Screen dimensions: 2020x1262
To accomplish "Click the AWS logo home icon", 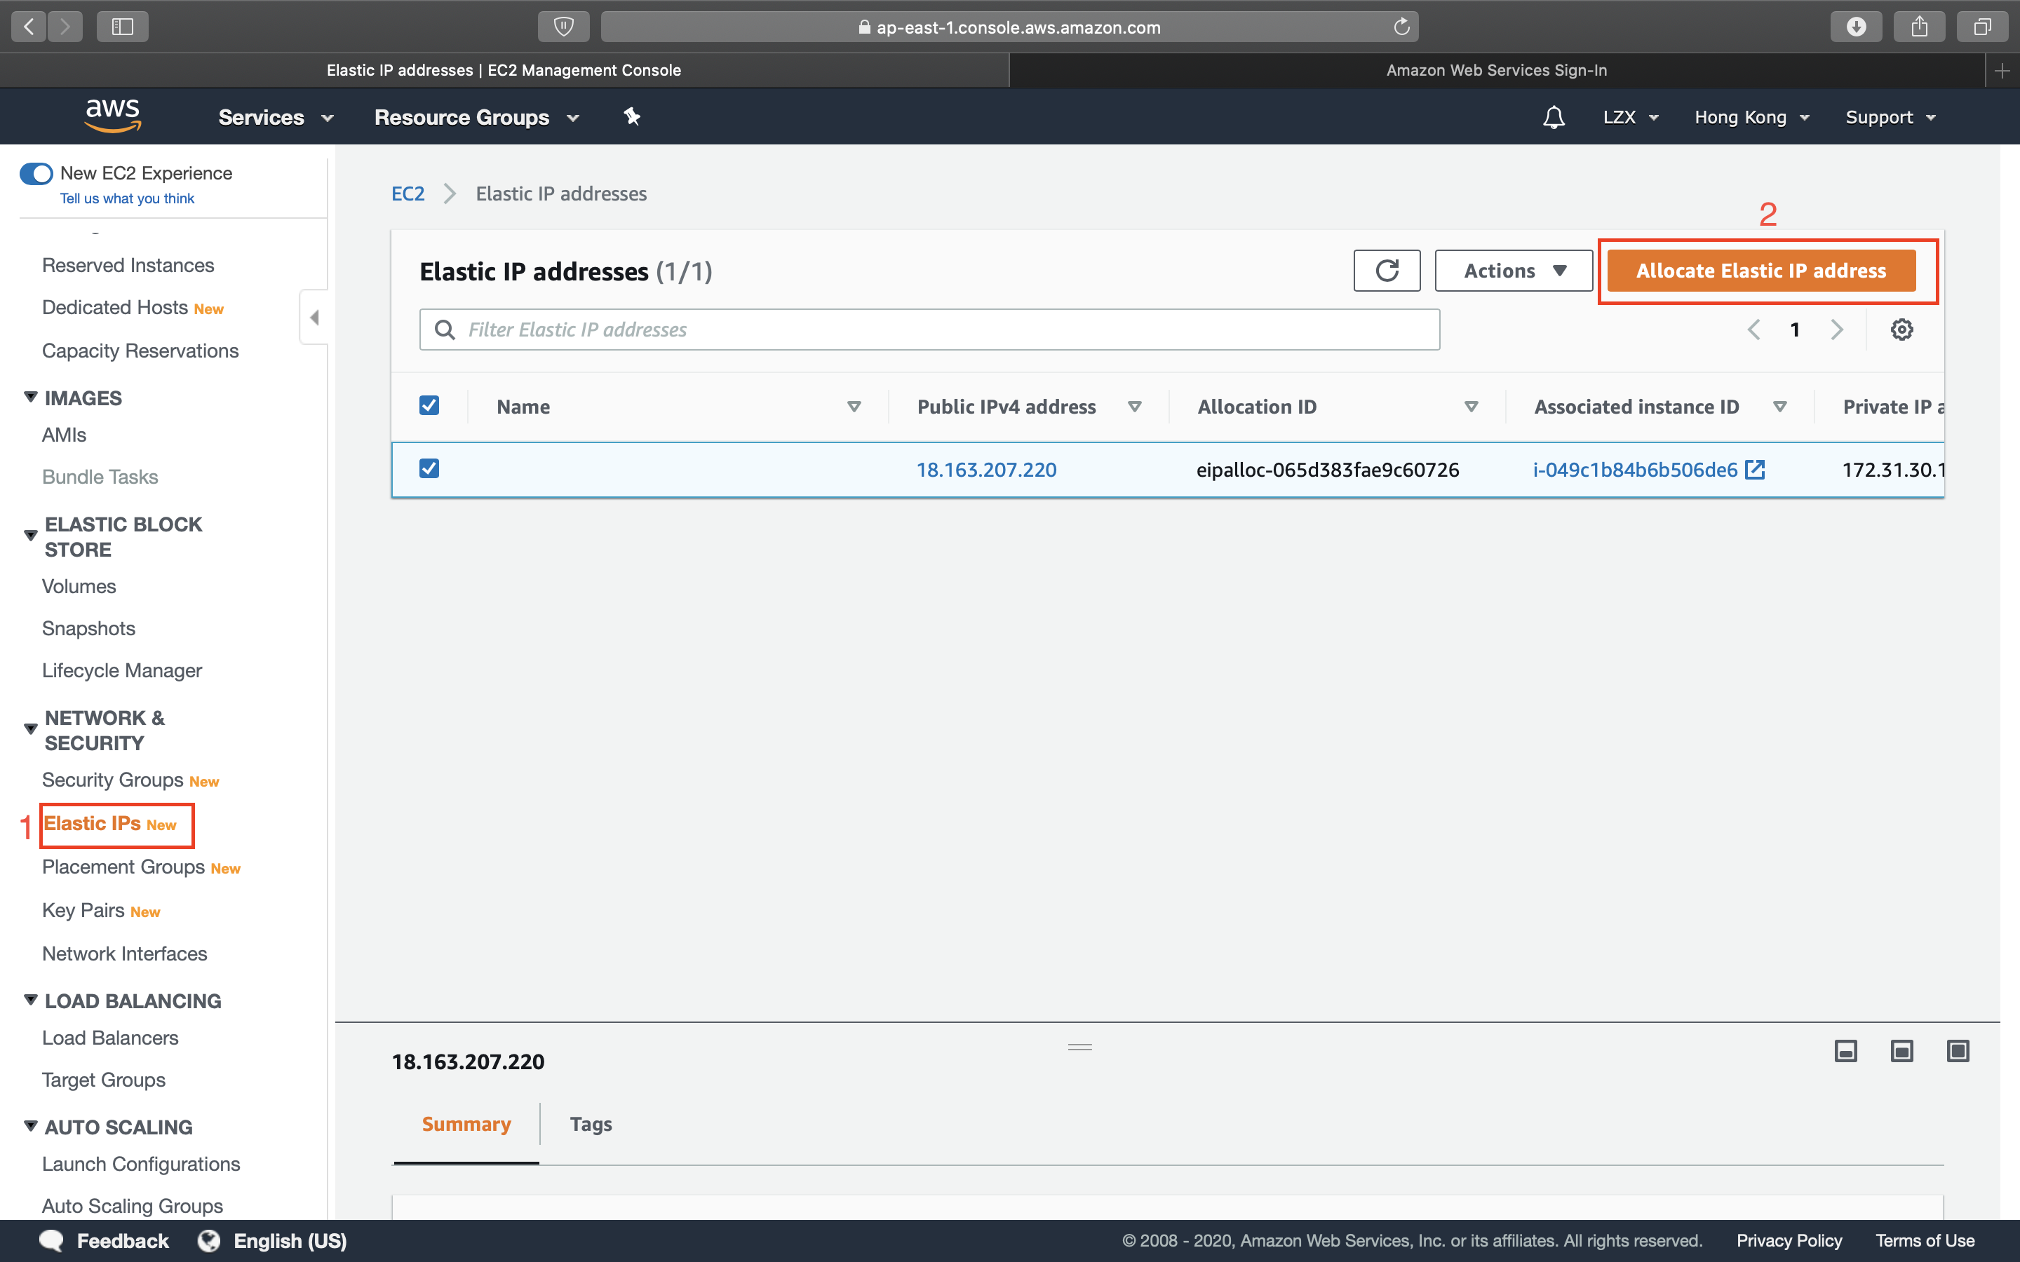I will (x=113, y=116).
